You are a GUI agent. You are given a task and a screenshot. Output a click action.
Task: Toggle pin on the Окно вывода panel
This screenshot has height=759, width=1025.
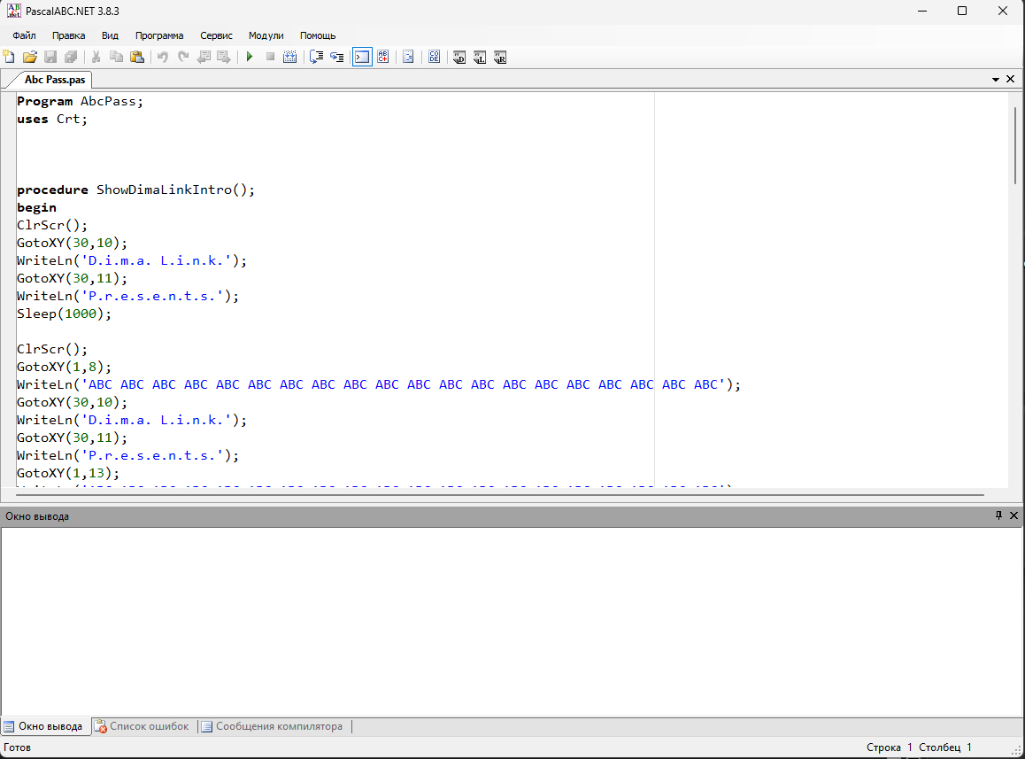click(998, 515)
